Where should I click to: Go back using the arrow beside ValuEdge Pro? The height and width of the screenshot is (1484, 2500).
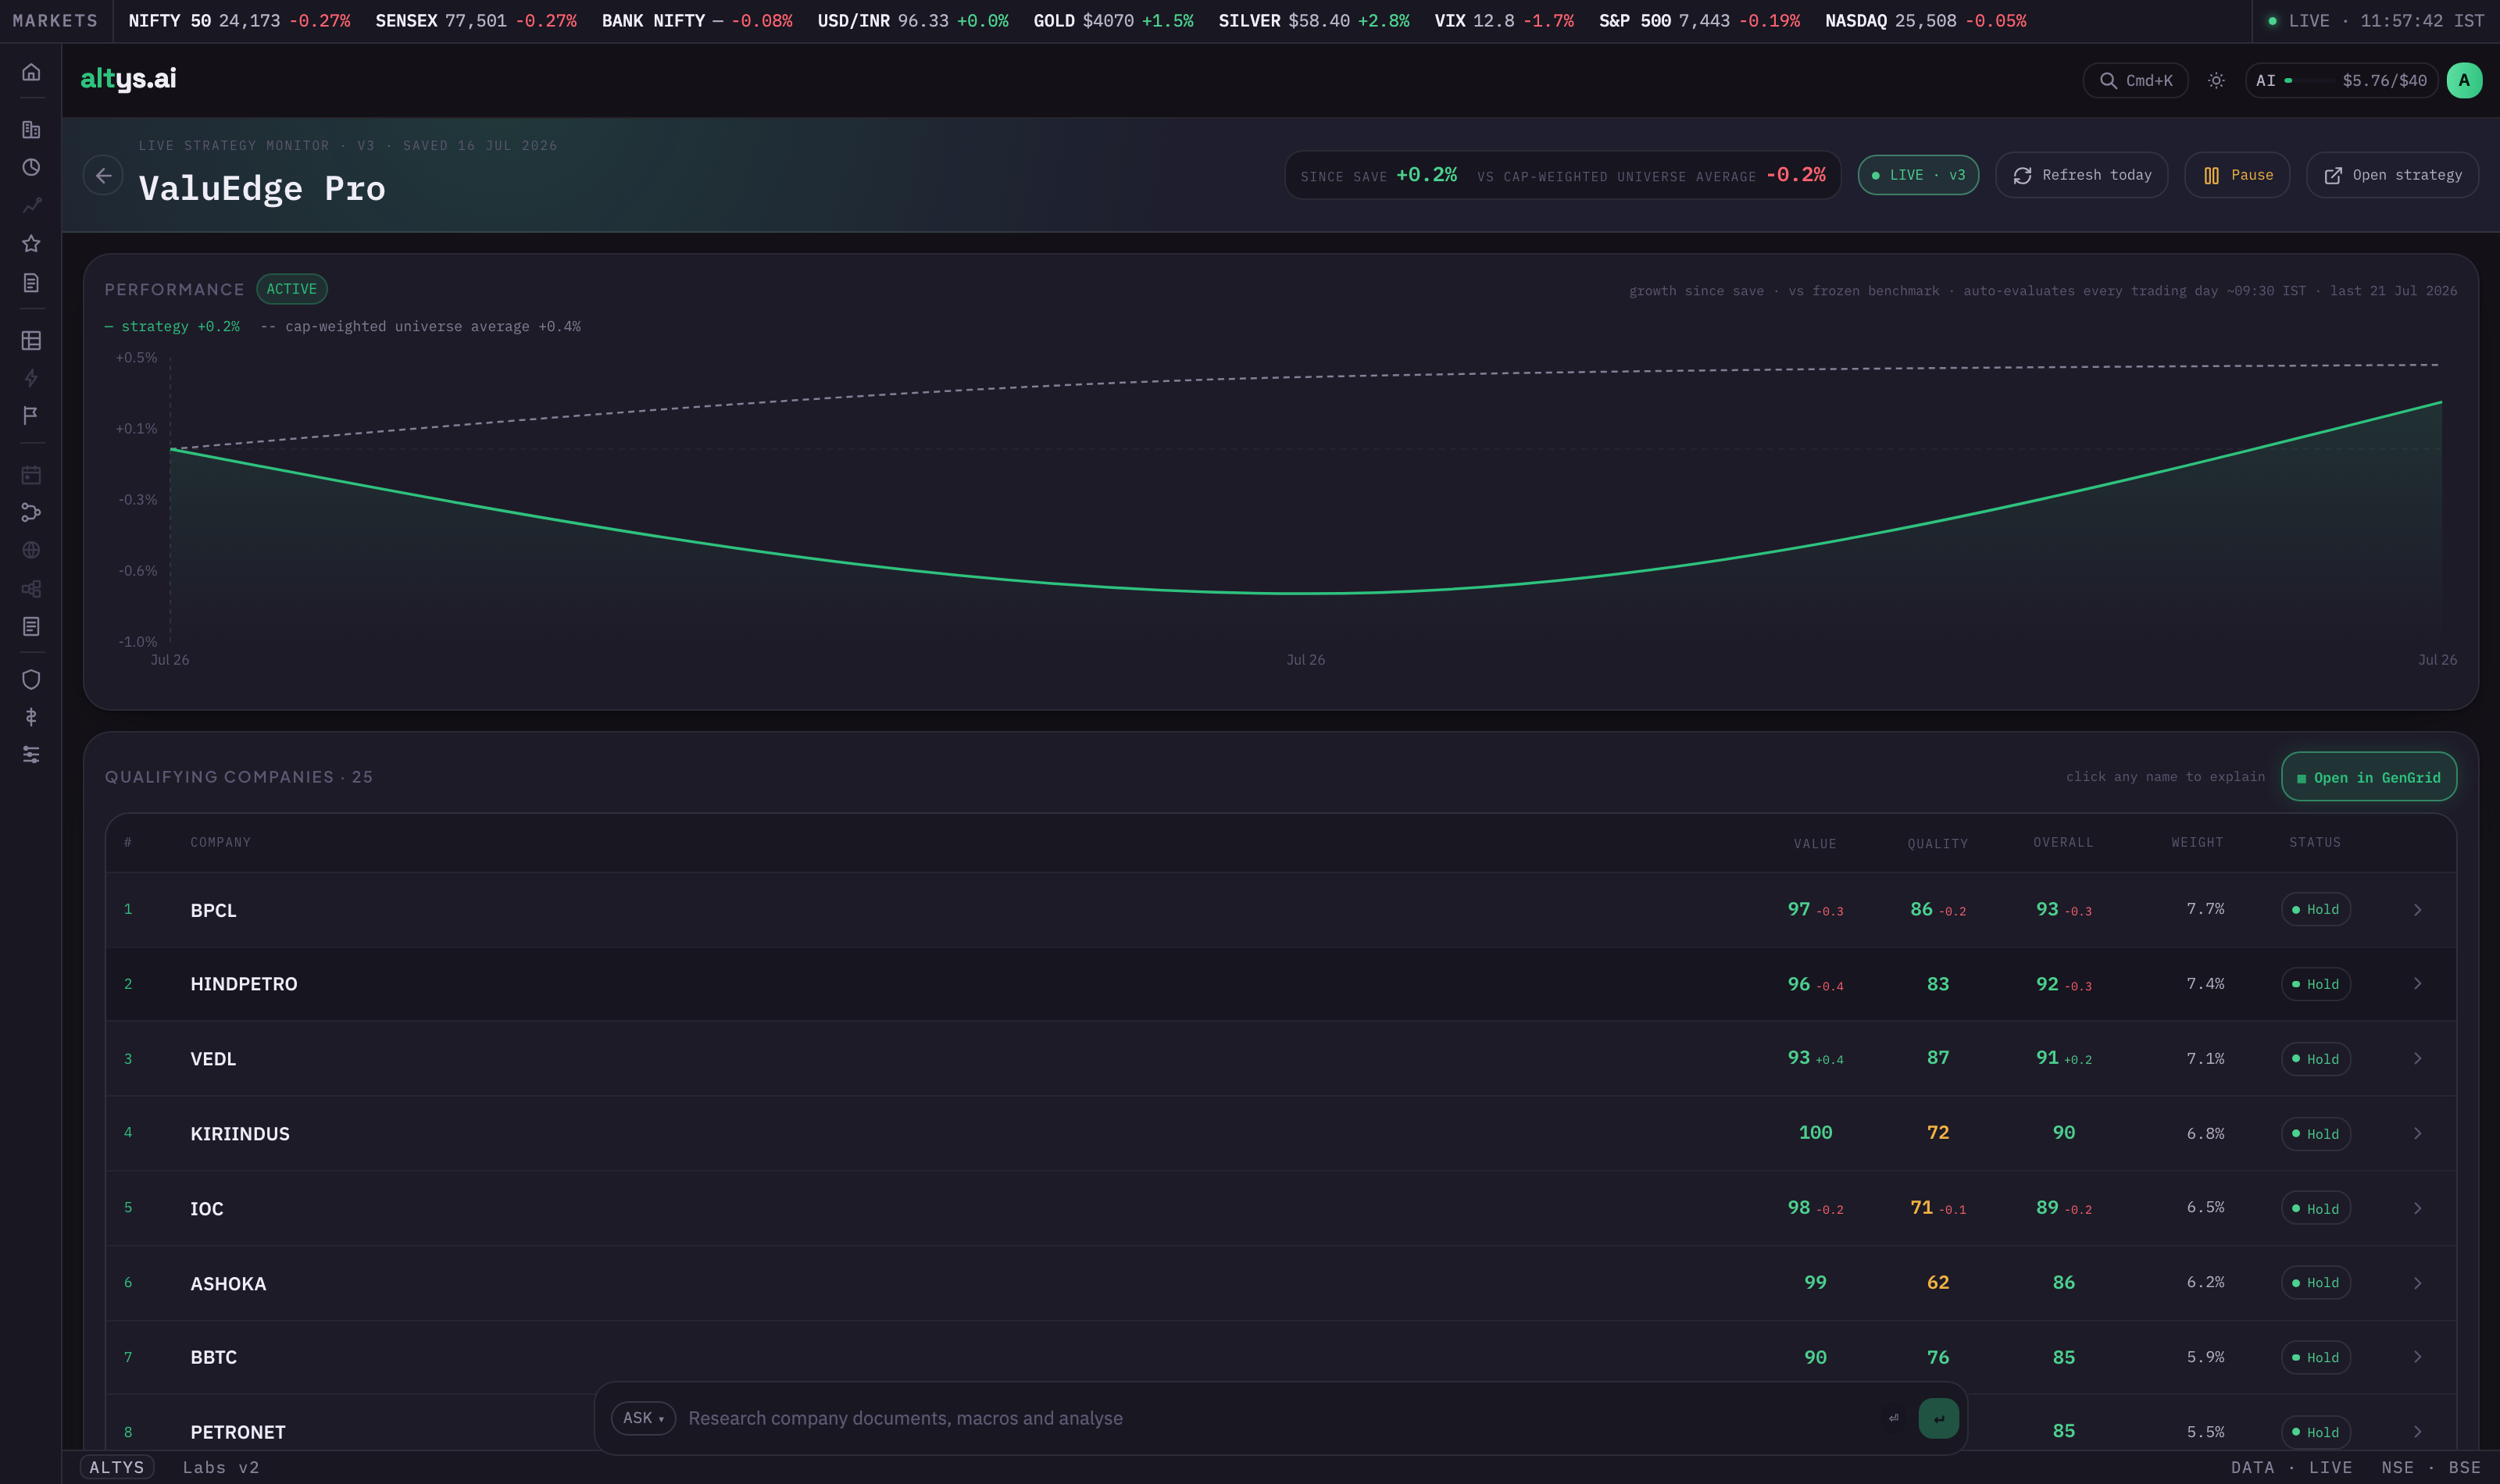point(103,175)
